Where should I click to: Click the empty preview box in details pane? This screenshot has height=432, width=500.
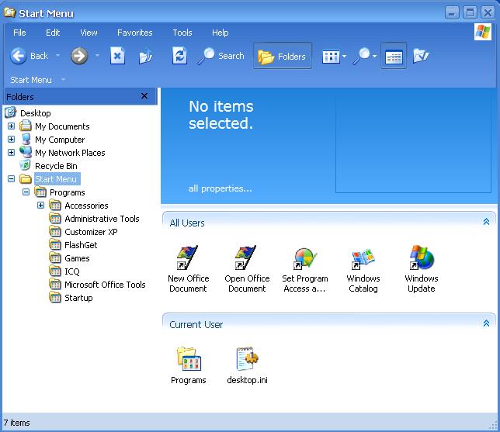point(413,143)
